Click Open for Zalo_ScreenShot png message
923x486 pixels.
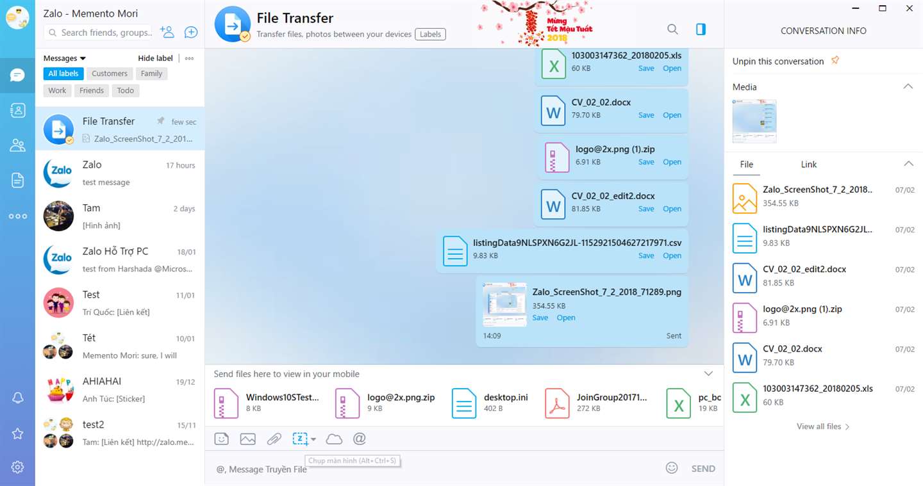click(566, 318)
